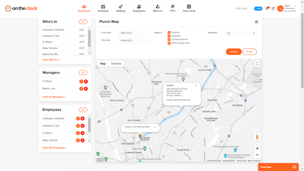
Task: Open Time Cards page
Action: pos(189,9)
